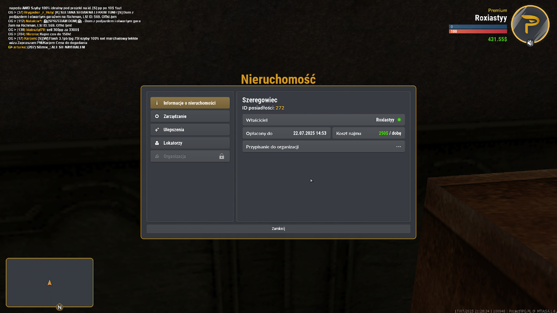Viewport: 557px width, 313px height.
Task: Click the ProjectRPG.PL version text in corner
Action: tap(532, 311)
